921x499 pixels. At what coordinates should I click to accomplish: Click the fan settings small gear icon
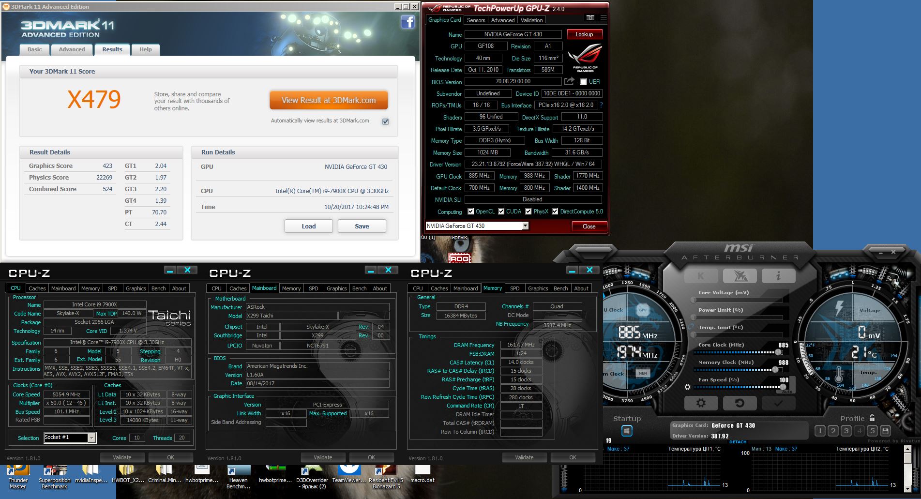(687, 387)
